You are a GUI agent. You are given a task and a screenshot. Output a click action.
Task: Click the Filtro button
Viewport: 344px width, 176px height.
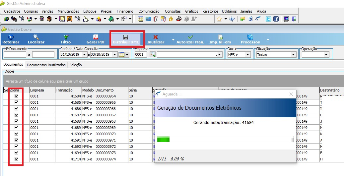pyautogui.click(x=66, y=39)
